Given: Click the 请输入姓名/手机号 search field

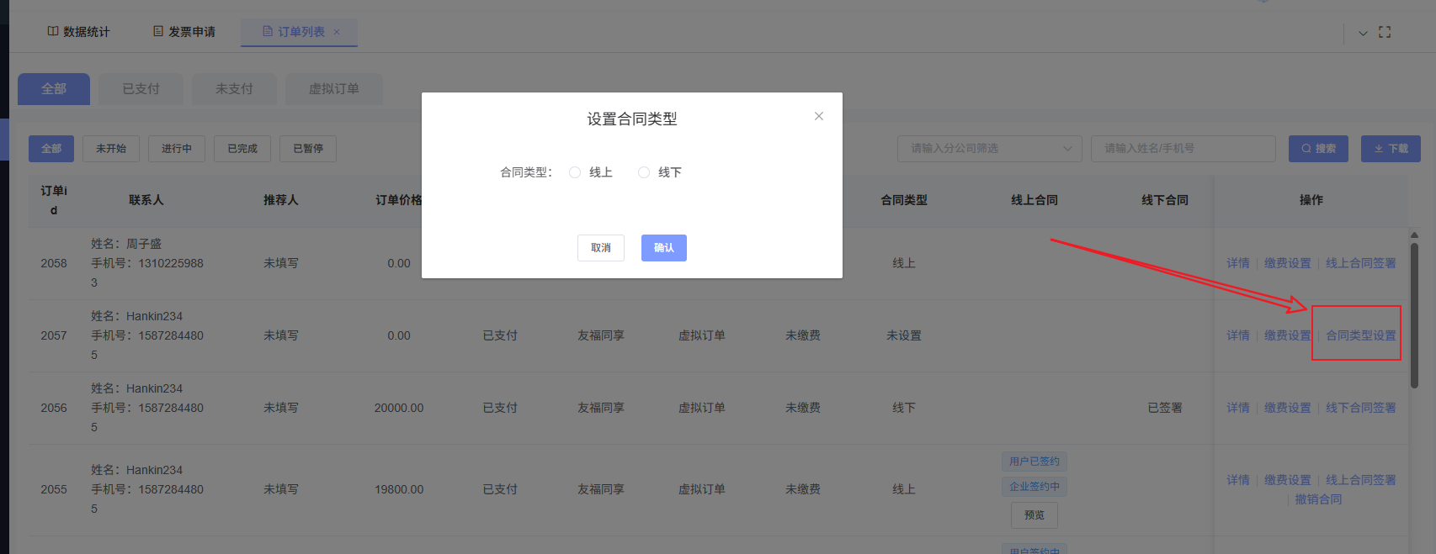Looking at the screenshot, I should [1183, 149].
